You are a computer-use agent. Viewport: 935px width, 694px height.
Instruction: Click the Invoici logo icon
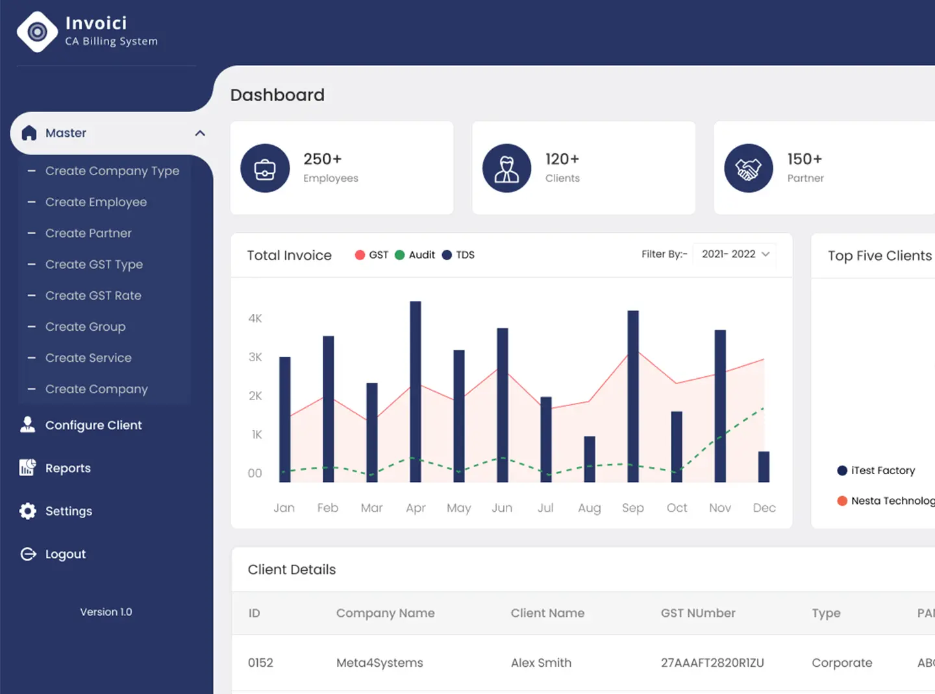pos(37,32)
